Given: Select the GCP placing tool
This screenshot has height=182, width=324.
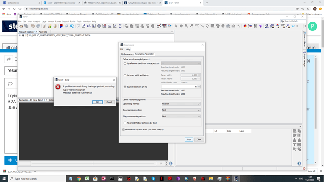Looking at the screenshot, I should (197, 26).
